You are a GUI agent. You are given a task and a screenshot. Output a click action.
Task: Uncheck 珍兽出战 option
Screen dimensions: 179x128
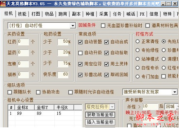click(80, 75)
